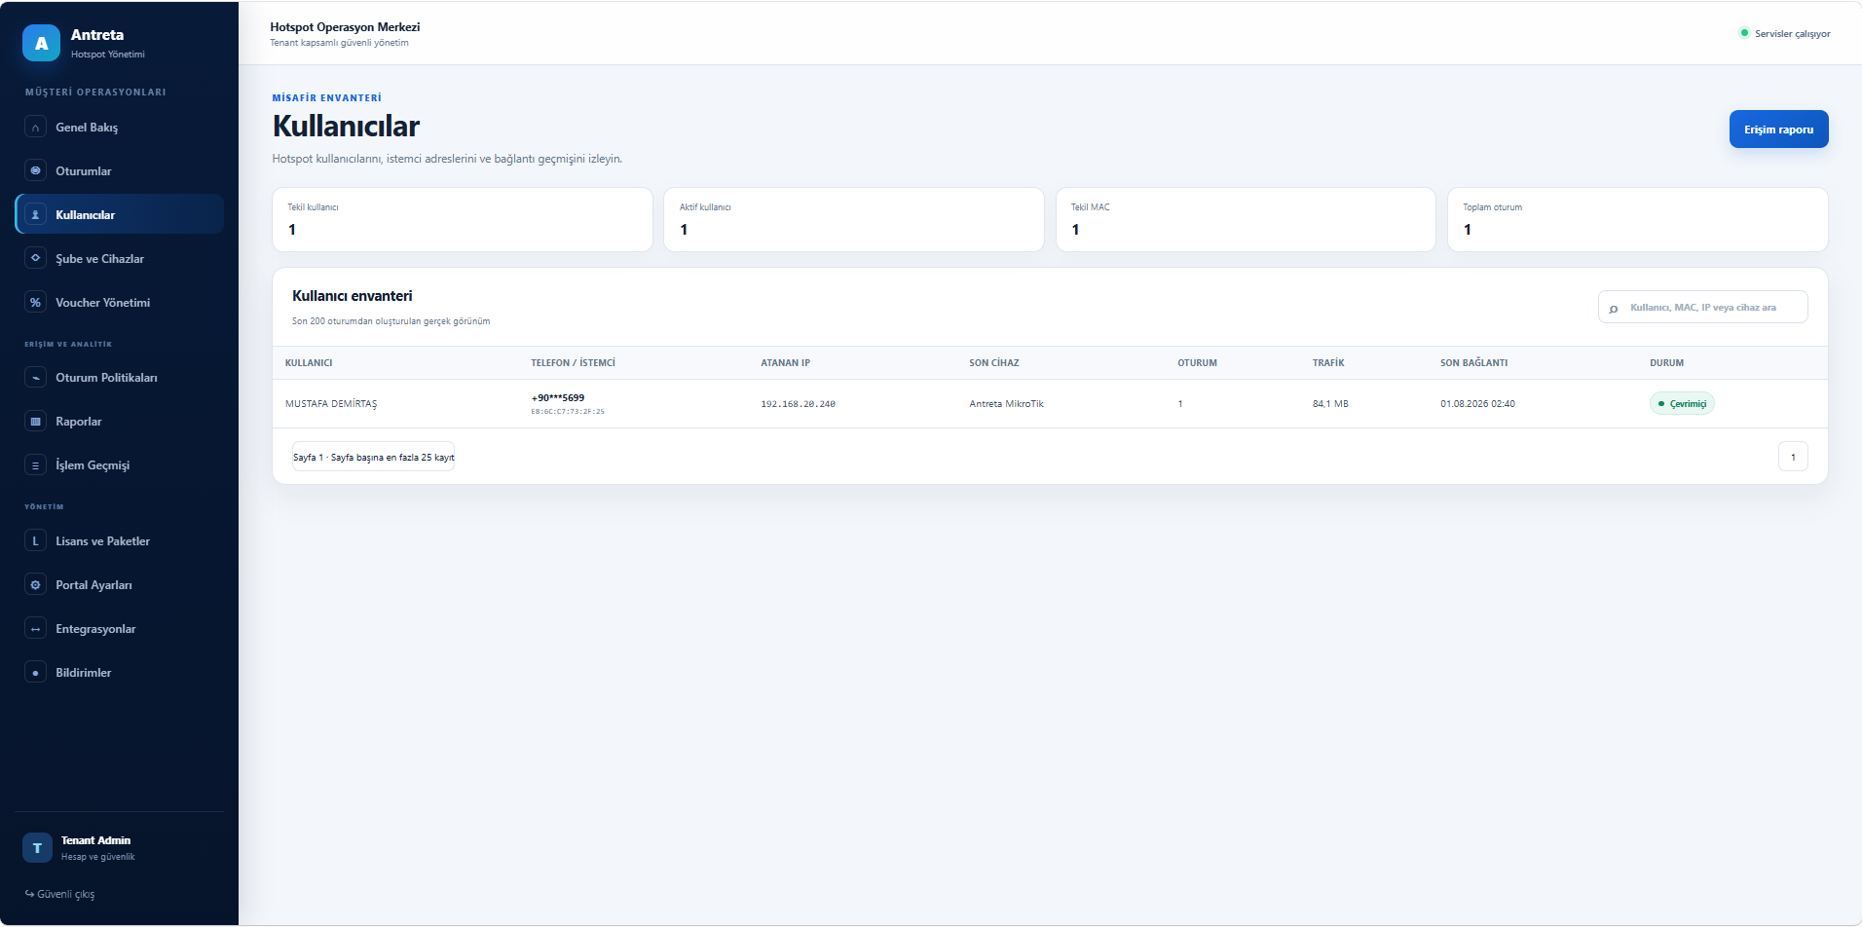Image resolution: width=1862 pixels, height=927 pixels.
Task: Click the SON BAĞLANTI column header
Action: [x=1474, y=363]
